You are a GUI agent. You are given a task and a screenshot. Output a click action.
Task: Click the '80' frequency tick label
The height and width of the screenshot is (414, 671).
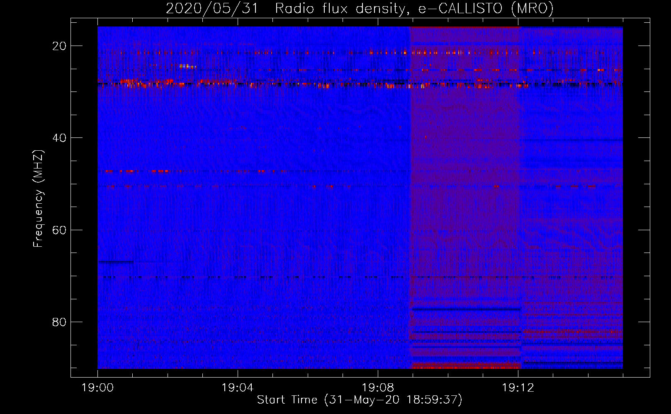tap(59, 322)
